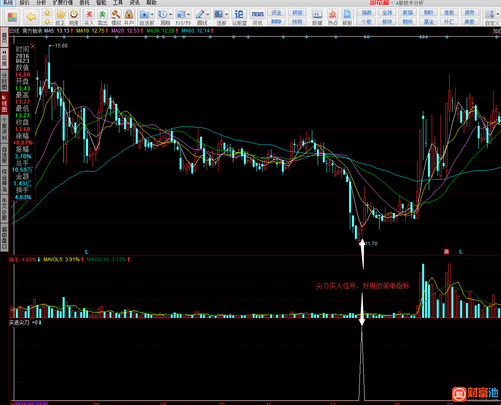The height and width of the screenshot is (405, 501).
Task: Open the 工具 menu
Action: (118, 2)
